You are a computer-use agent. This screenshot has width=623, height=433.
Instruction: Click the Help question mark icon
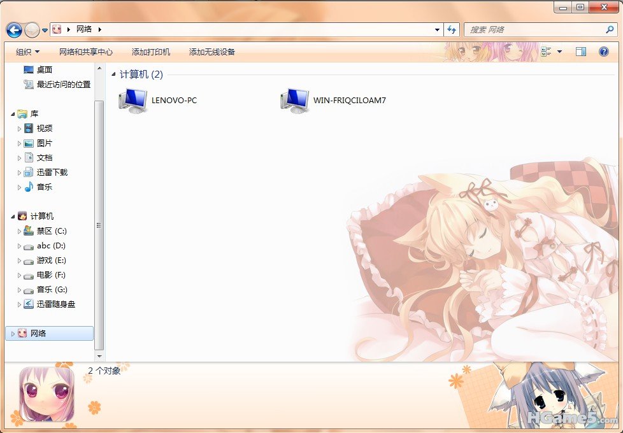tap(603, 52)
